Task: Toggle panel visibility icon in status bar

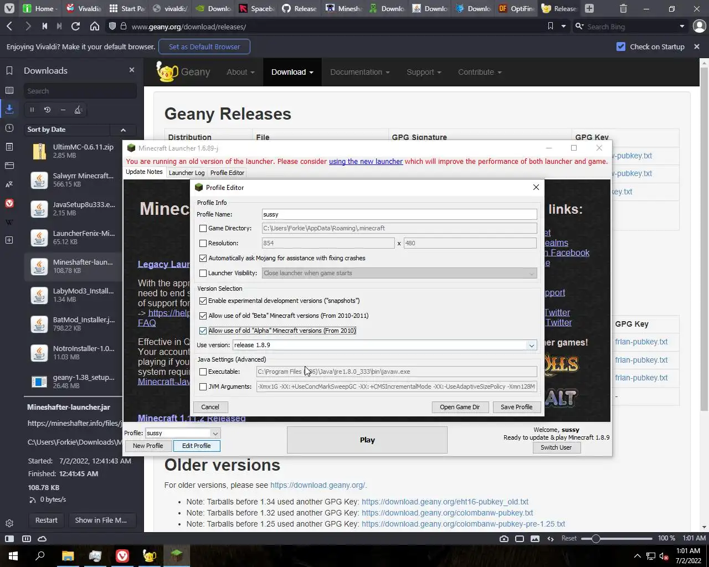Action: pos(9,539)
